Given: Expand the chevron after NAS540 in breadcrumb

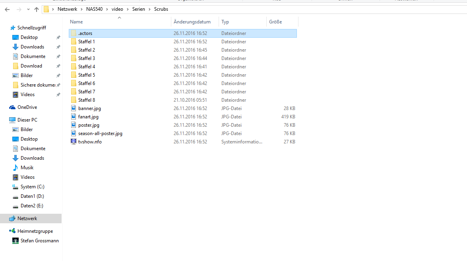Looking at the screenshot, I should (107, 9).
